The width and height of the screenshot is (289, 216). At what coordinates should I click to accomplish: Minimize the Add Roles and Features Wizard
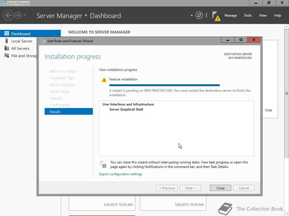pyautogui.click(x=228, y=40)
